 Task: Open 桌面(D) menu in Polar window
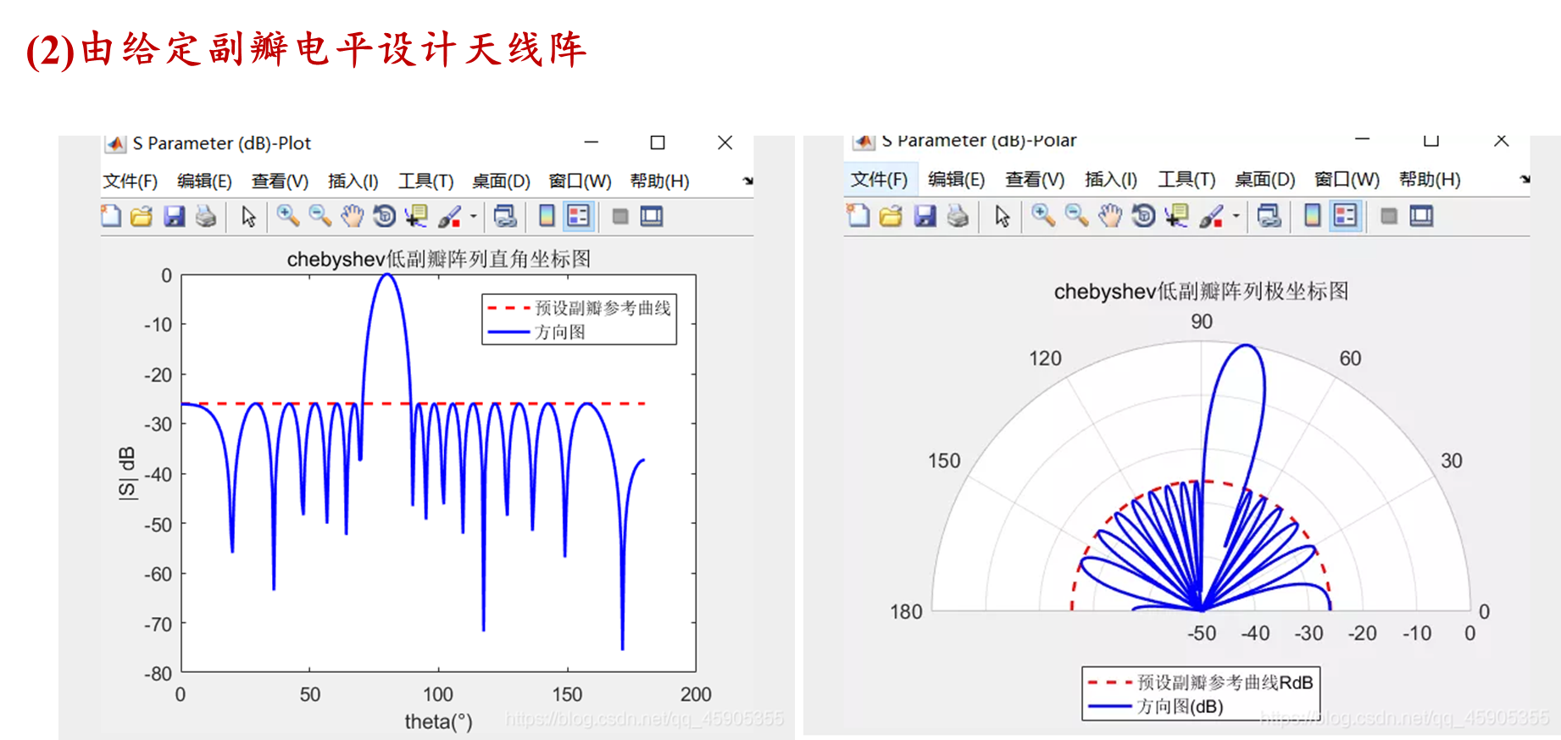tap(1264, 180)
